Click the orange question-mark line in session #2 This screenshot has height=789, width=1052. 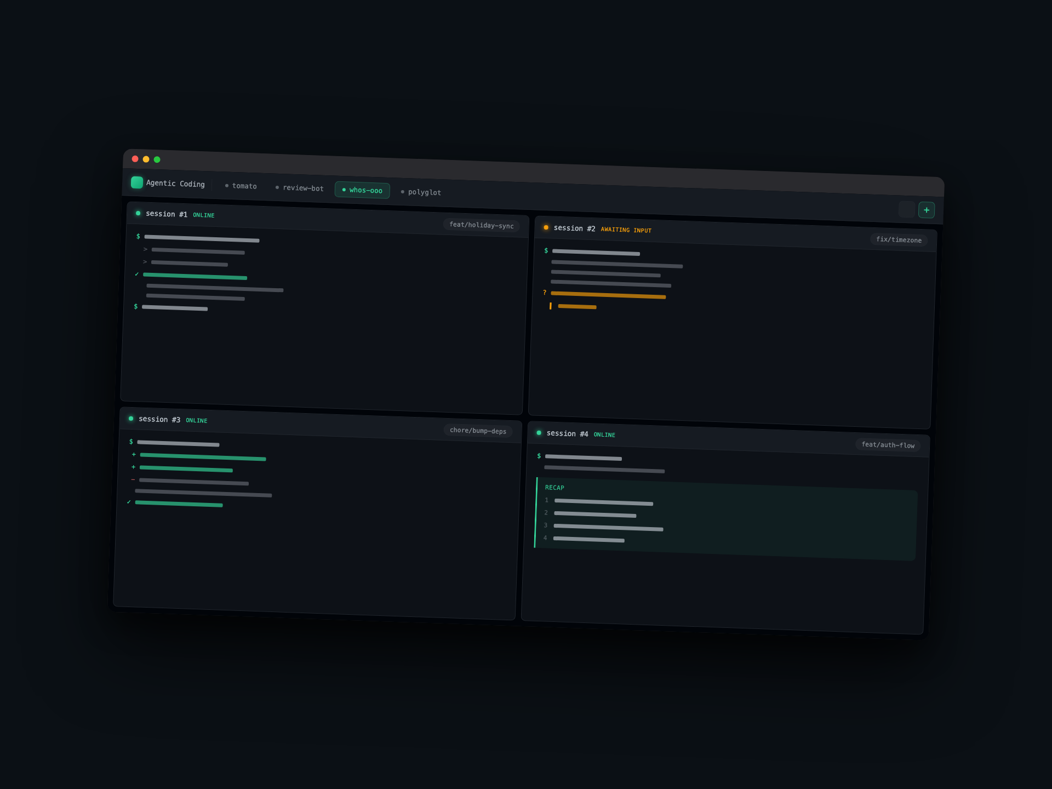coord(604,295)
